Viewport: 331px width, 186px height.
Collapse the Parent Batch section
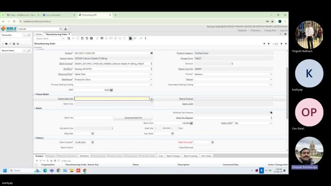[35, 94]
